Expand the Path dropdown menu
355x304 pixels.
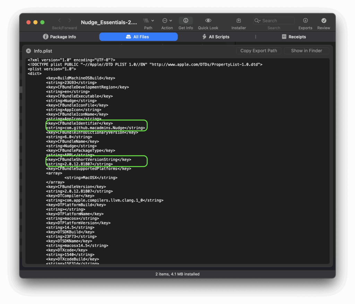click(x=148, y=21)
